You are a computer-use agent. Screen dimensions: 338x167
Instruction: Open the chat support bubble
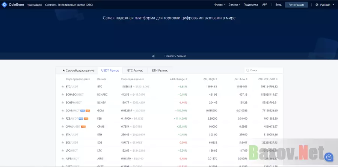(329, 157)
